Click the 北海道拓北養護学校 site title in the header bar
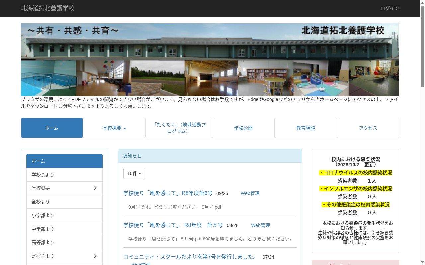This screenshot has width=425, height=265. (x=48, y=8)
